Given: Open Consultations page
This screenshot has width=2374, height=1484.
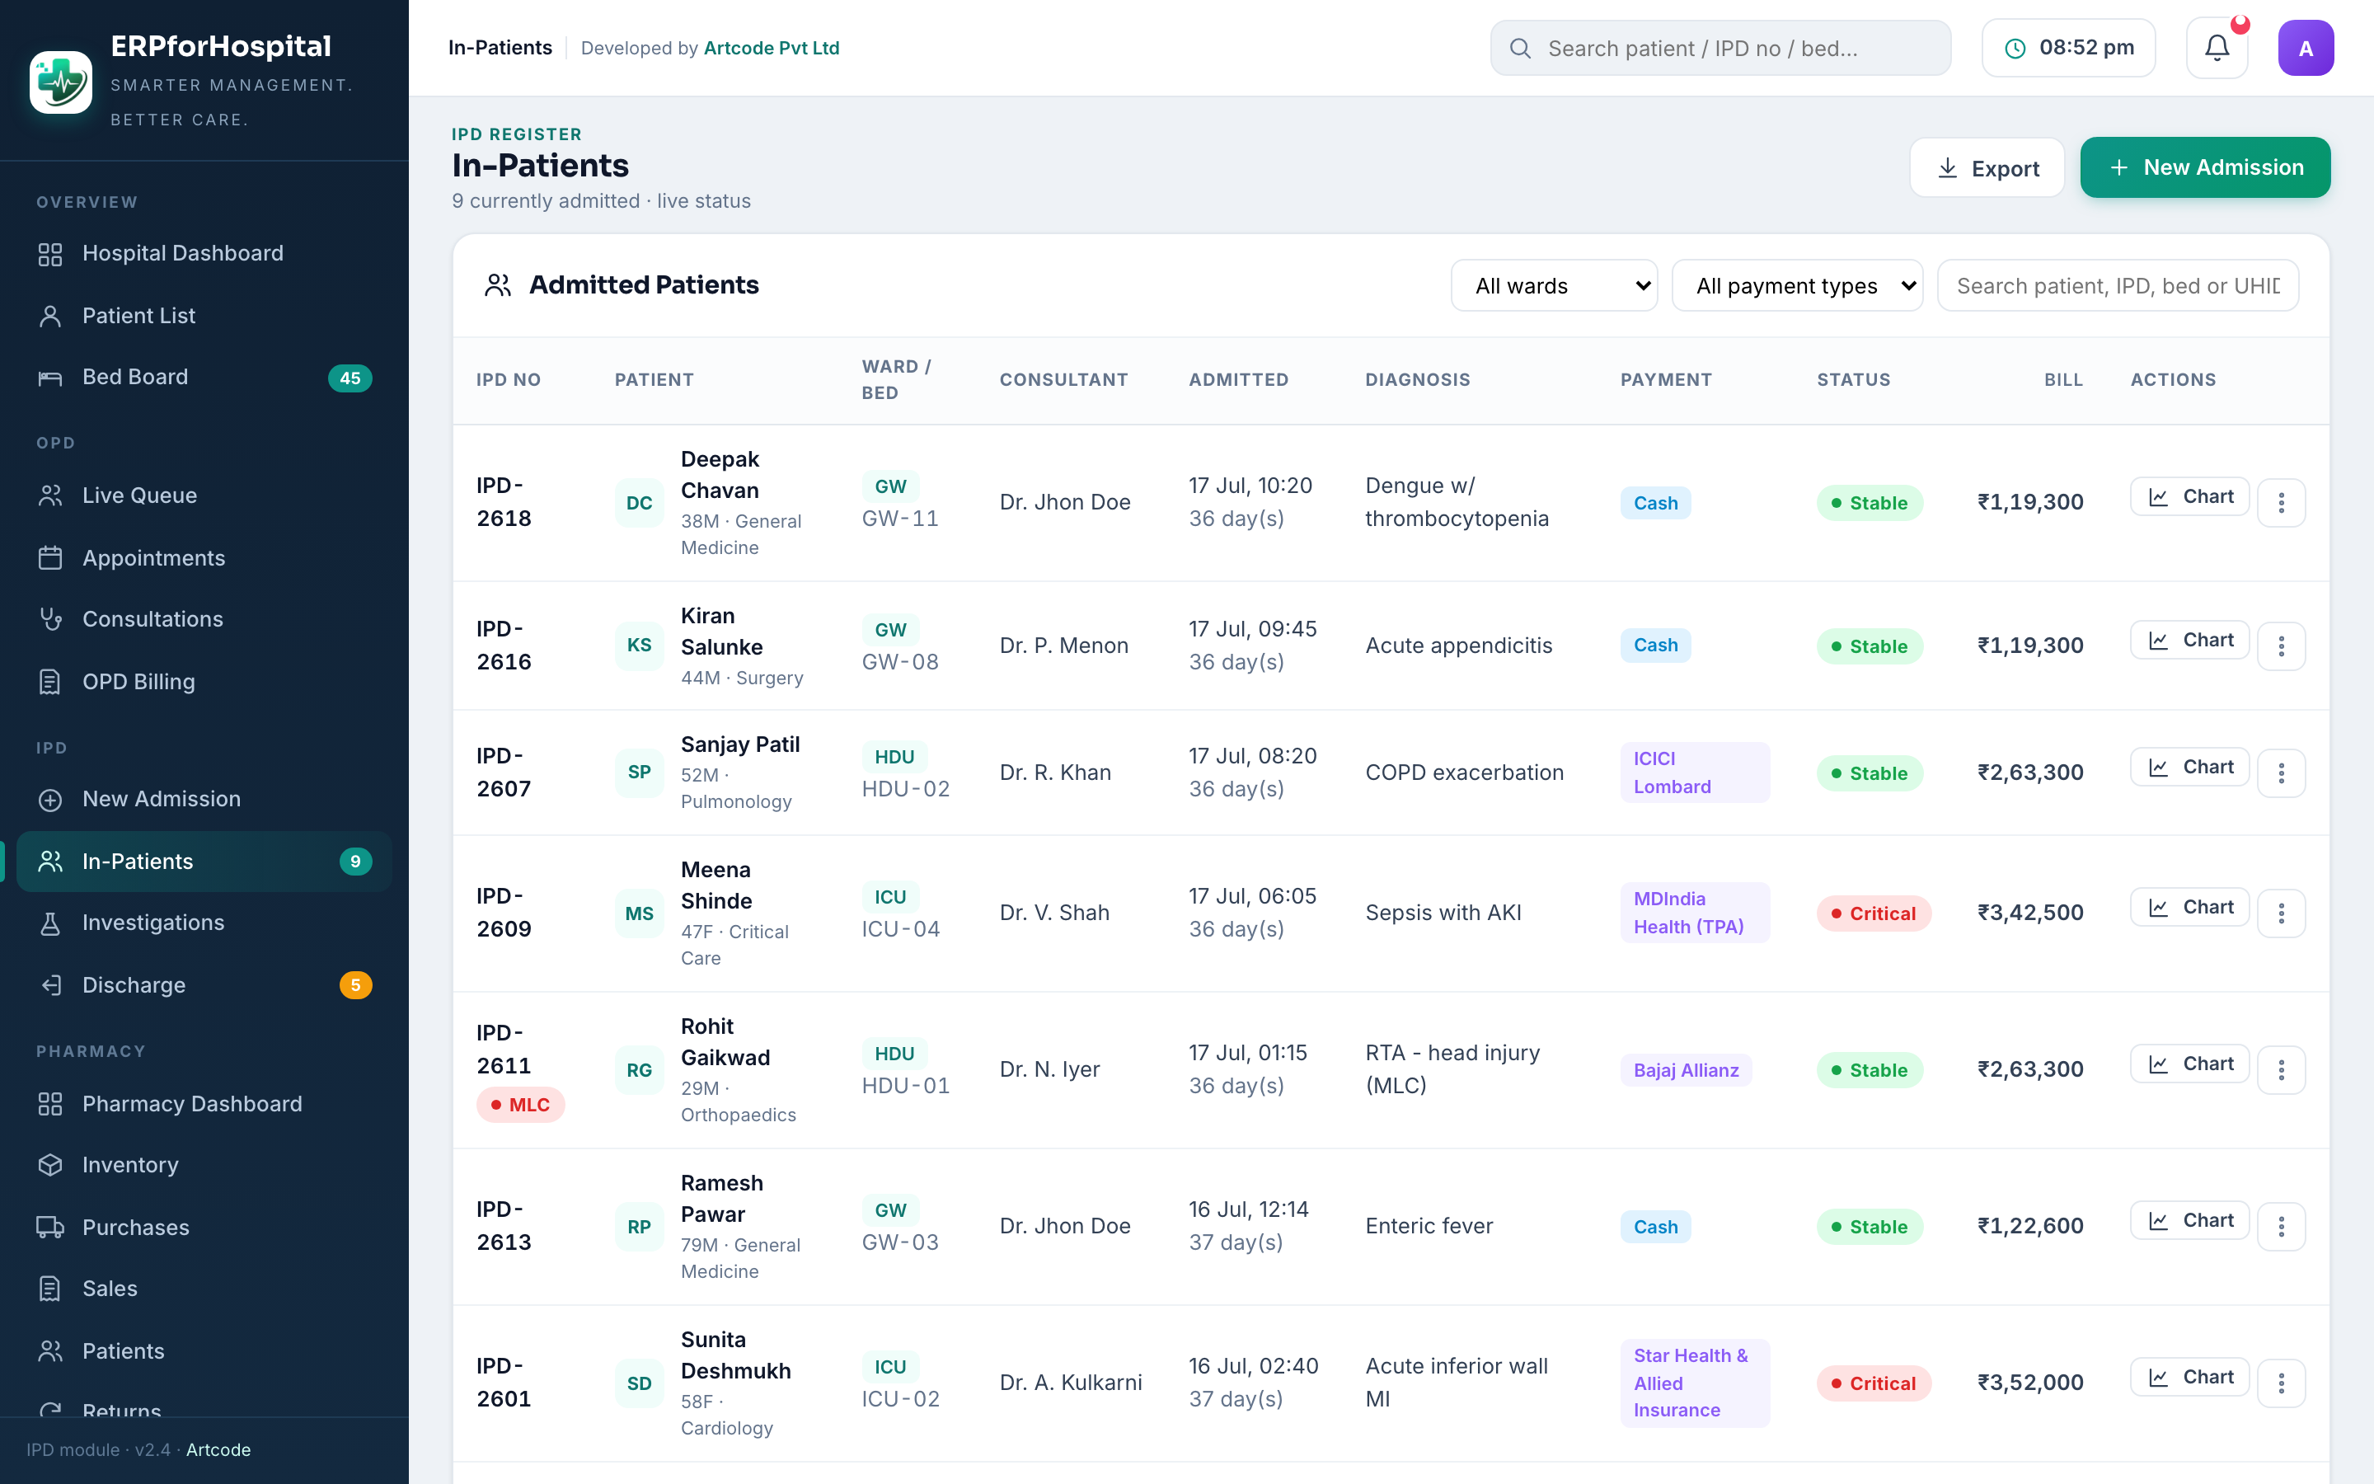Looking at the screenshot, I should (204, 619).
